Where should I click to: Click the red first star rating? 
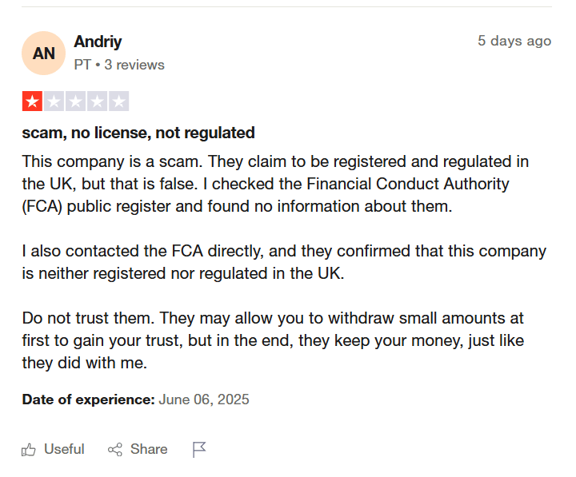pyautogui.click(x=32, y=101)
